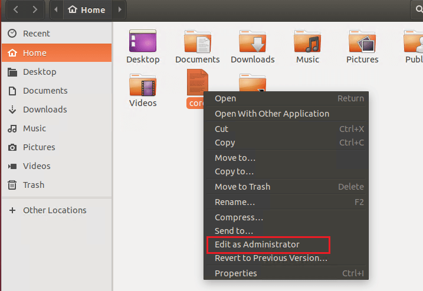Open the Pictures folder icon
The height and width of the screenshot is (291, 423).
(x=362, y=41)
